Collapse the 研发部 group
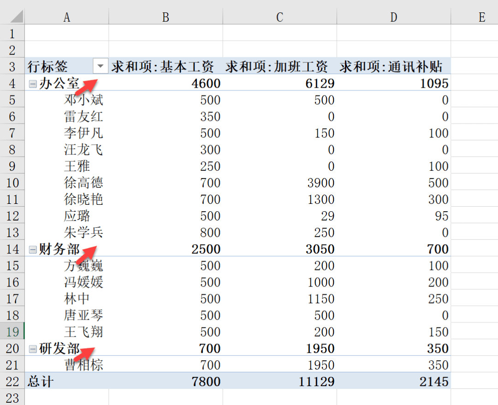Viewport: 498px width, 405px height. (x=33, y=349)
